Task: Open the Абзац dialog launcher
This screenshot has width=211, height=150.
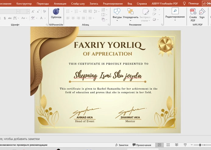Action: (x=109, y=25)
